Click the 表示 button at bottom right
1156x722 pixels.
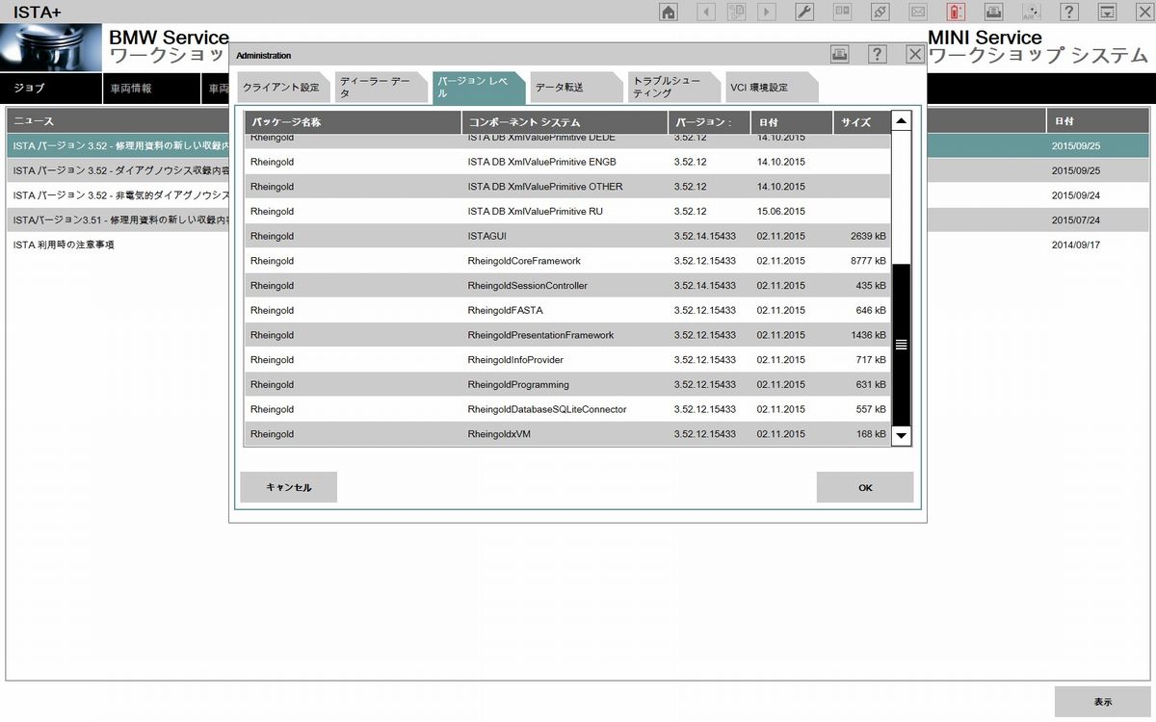coord(1103,702)
